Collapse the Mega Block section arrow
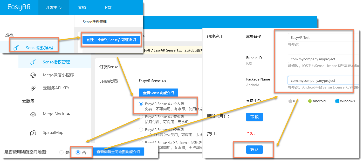This screenshot has height=162, width=363. [x=68, y=114]
